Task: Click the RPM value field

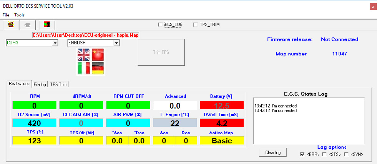Action: point(34,106)
